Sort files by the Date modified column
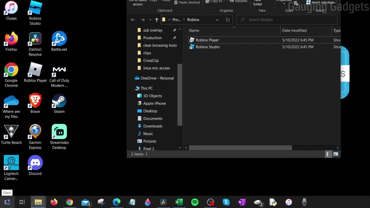 click(294, 31)
